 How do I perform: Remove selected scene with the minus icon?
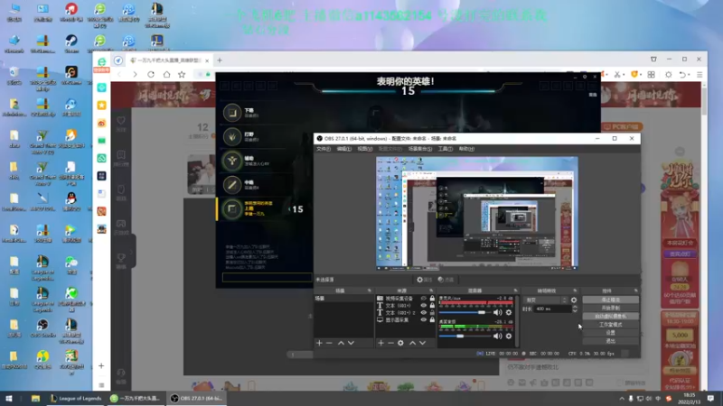pyautogui.click(x=329, y=343)
